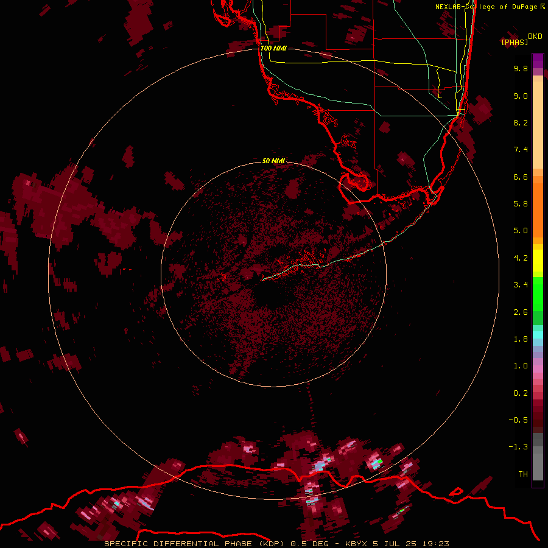Click the 1.0 scale value
The height and width of the screenshot is (548, 548).
point(521,366)
